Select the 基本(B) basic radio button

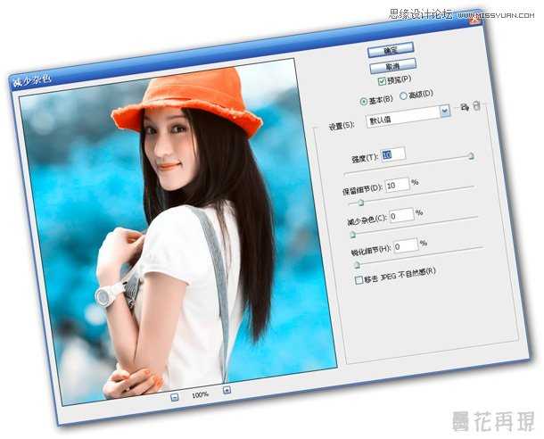(x=362, y=99)
